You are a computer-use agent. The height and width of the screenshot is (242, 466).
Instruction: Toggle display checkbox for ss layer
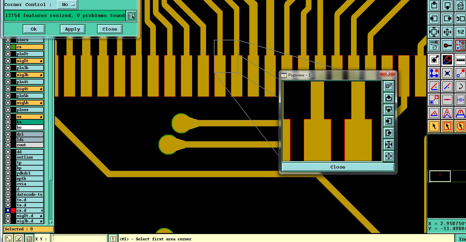tap(8, 117)
